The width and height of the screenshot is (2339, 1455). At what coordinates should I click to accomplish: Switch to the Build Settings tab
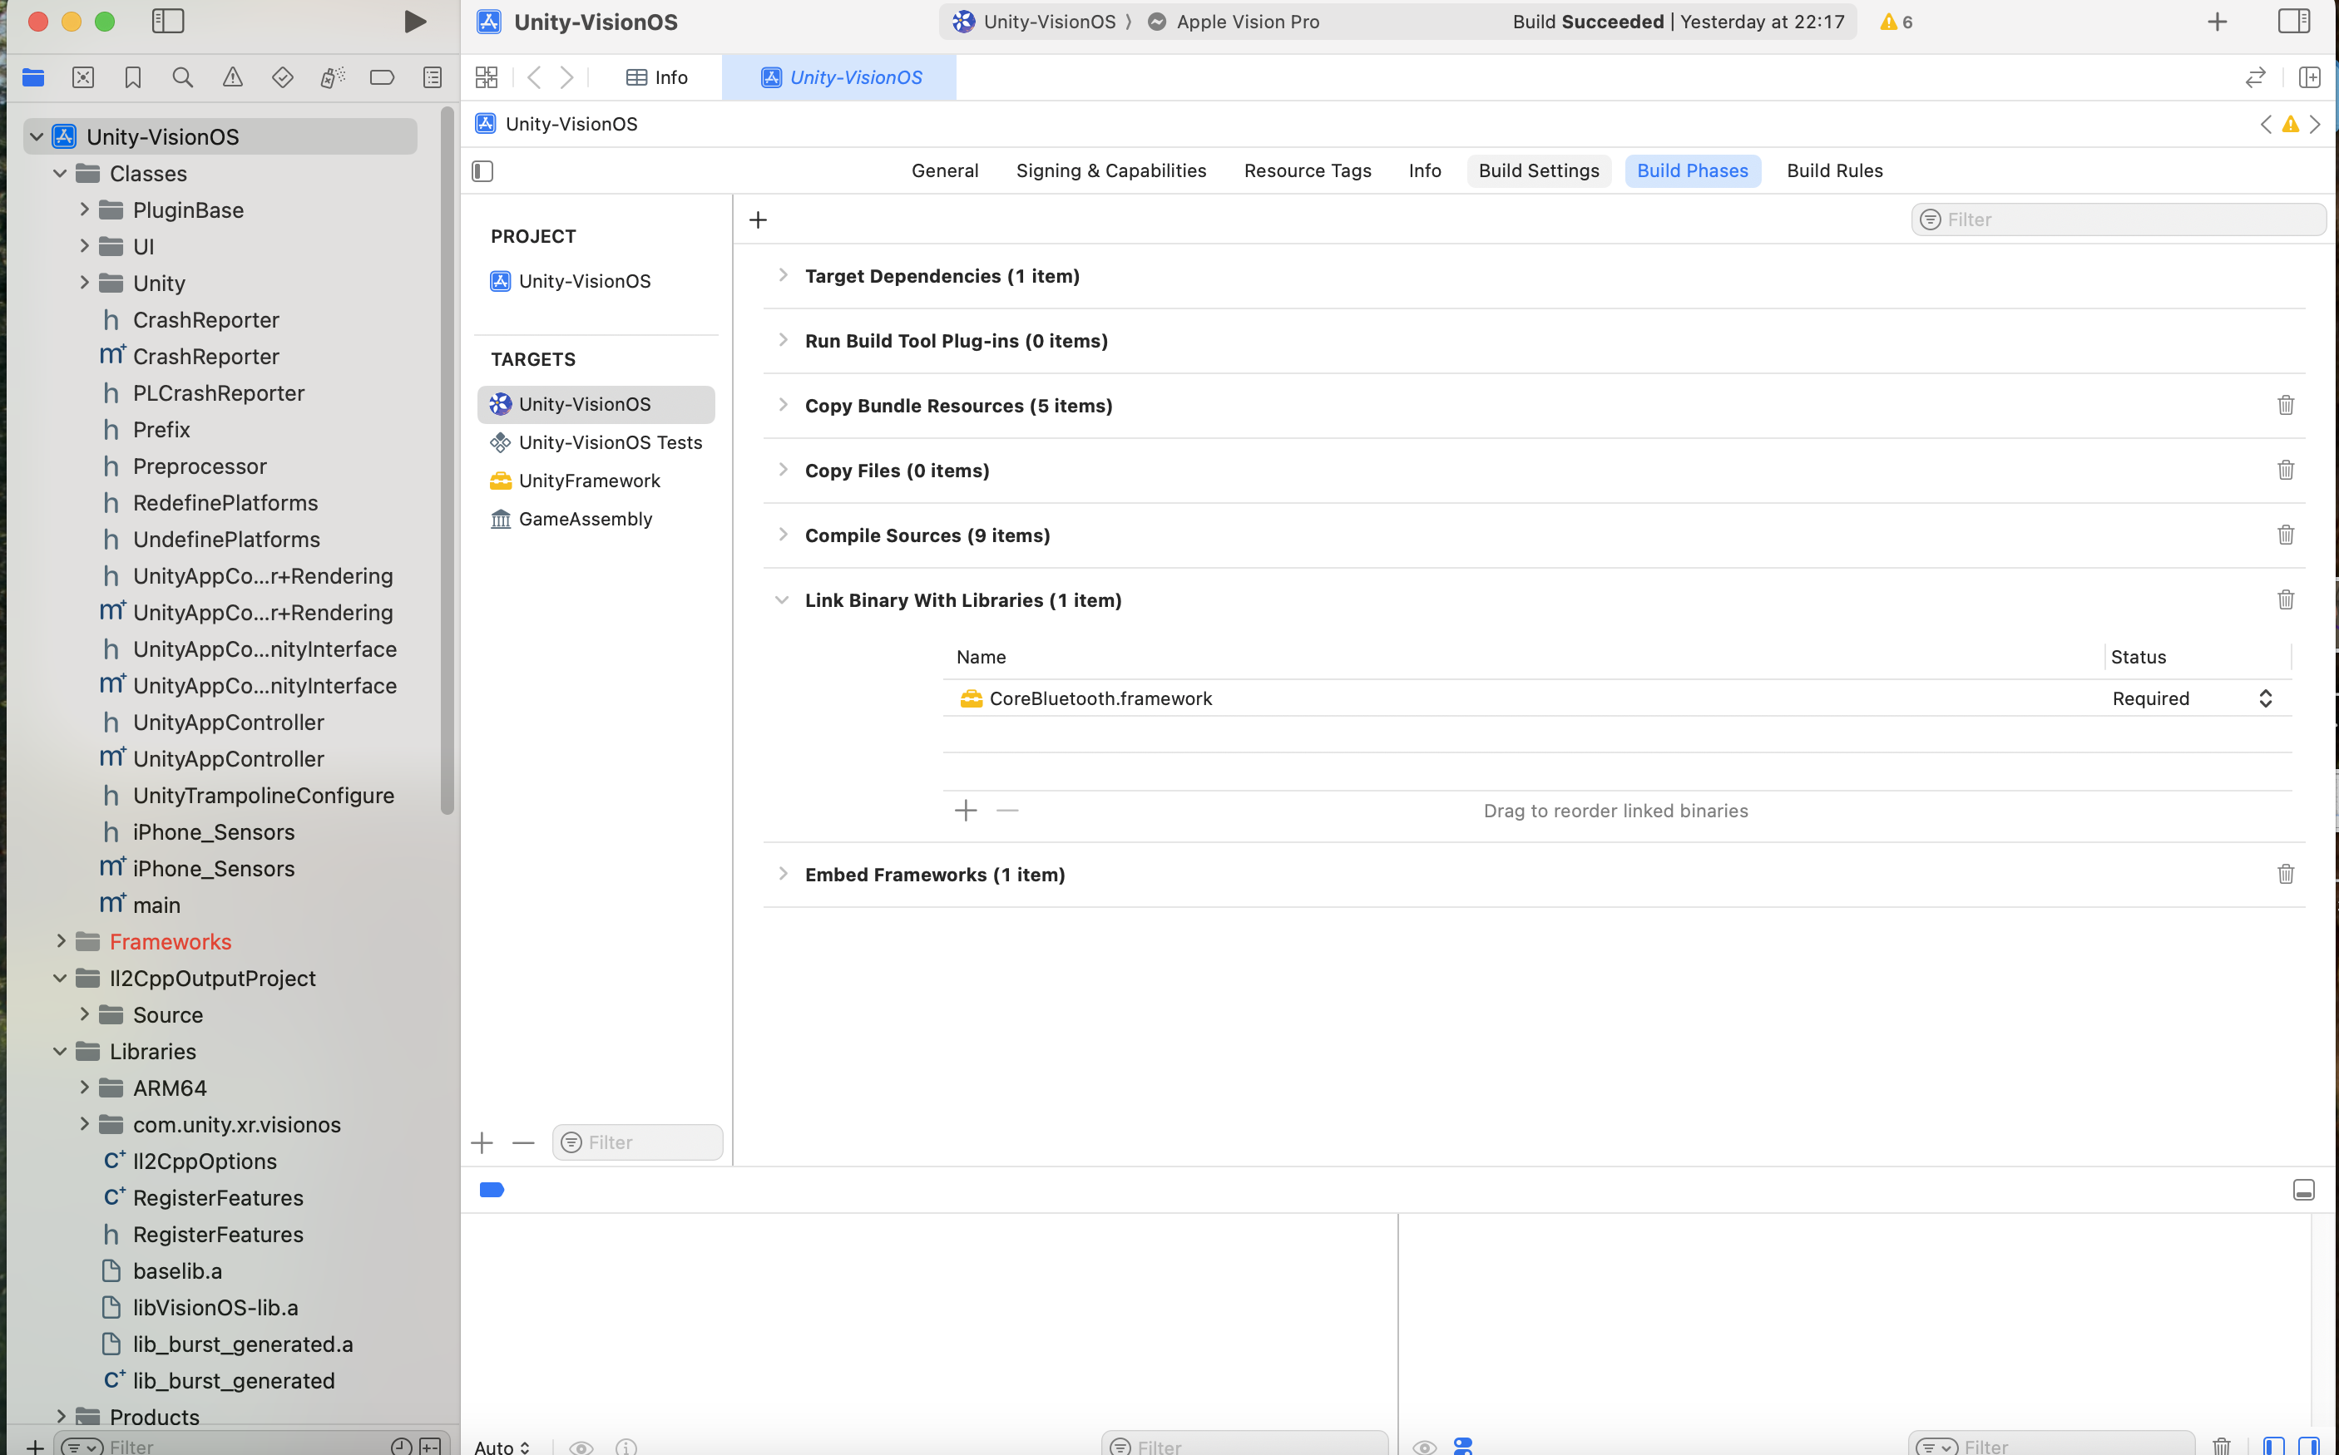tap(1538, 171)
